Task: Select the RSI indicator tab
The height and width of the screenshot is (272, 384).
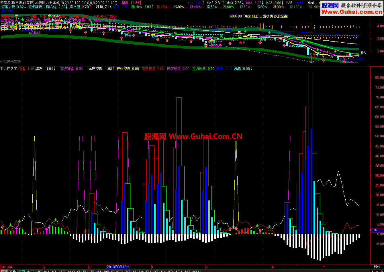Action: [x=128, y=271]
